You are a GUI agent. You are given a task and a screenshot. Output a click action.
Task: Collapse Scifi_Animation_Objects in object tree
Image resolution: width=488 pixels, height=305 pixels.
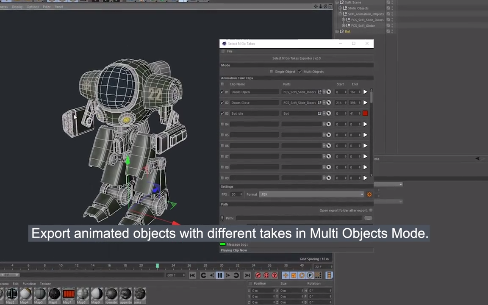pos(340,14)
